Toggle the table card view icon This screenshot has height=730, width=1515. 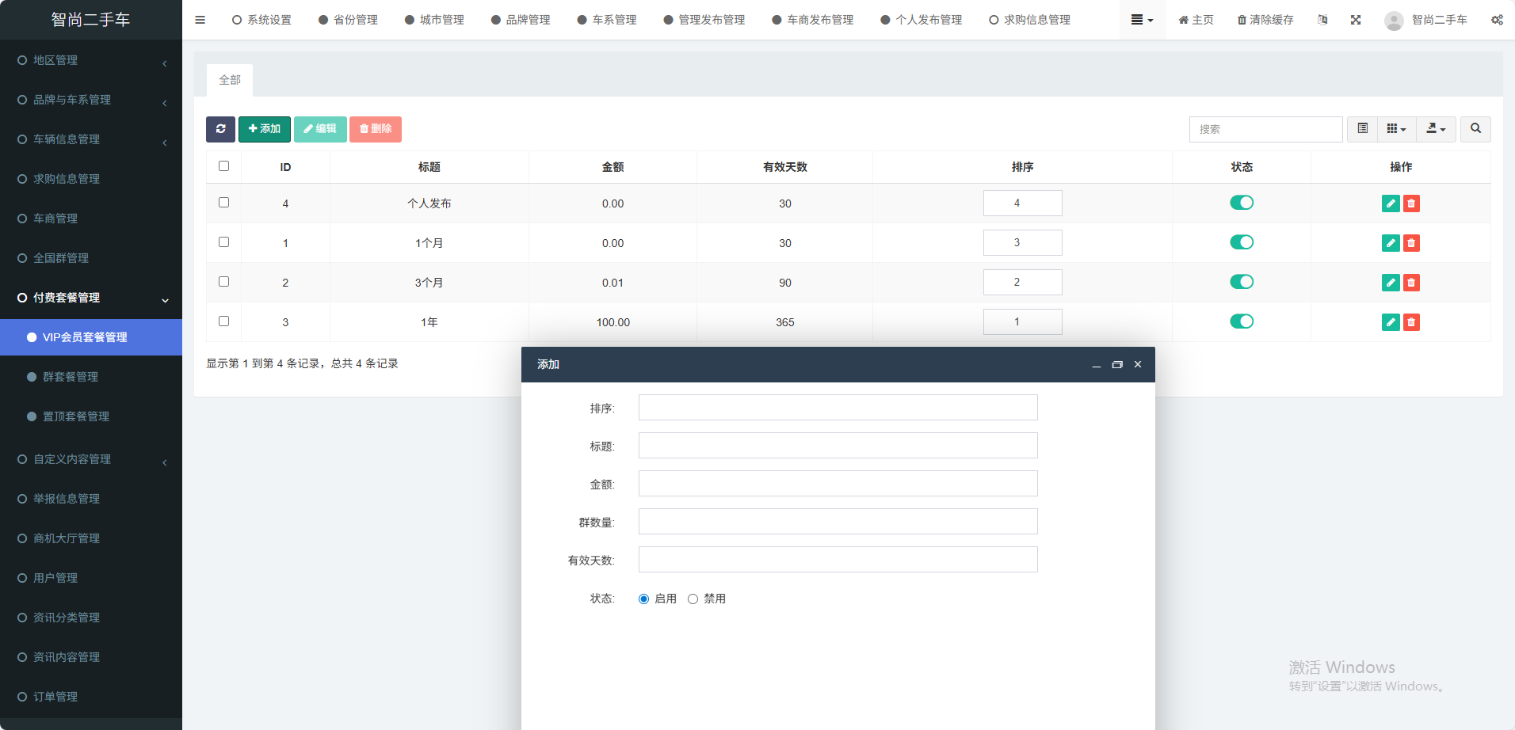[1362, 129]
